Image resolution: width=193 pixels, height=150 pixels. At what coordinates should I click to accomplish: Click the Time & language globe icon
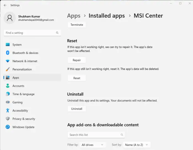[x=8, y=94]
